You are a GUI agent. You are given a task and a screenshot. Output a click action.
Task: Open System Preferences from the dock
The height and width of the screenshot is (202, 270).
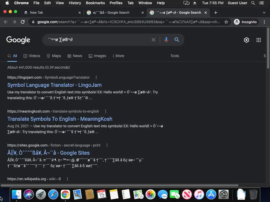click(224, 195)
